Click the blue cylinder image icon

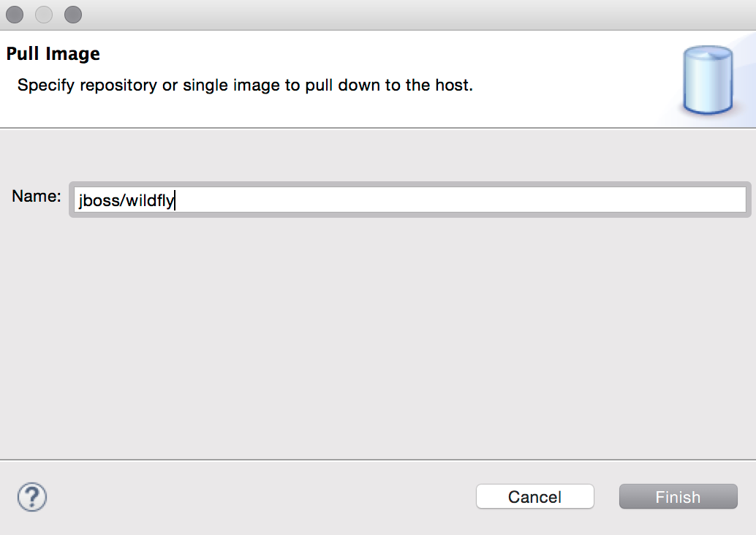(707, 80)
